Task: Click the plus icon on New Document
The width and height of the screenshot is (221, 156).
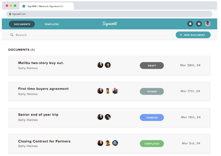Action: [181, 35]
